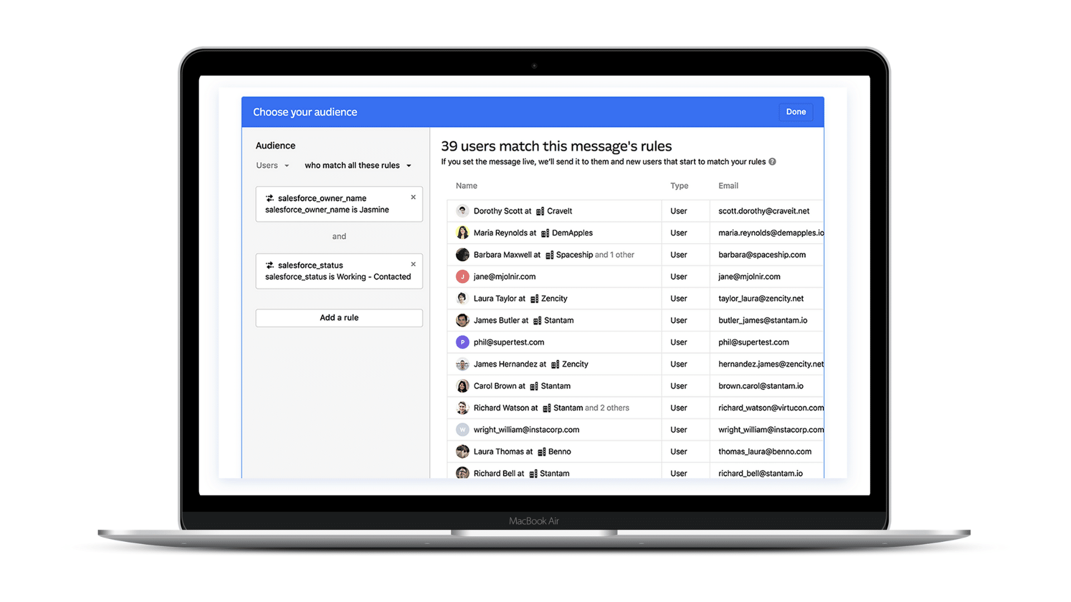1071x602 pixels.
Task: Select the Add a rule button
Action: click(339, 318)
